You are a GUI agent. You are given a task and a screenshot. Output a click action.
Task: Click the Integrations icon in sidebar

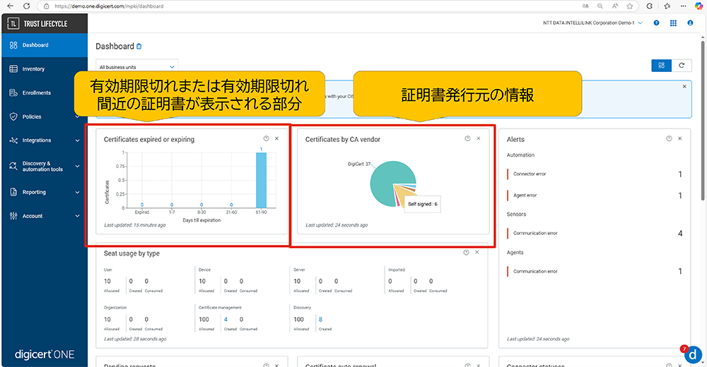(x=13, y=140)
